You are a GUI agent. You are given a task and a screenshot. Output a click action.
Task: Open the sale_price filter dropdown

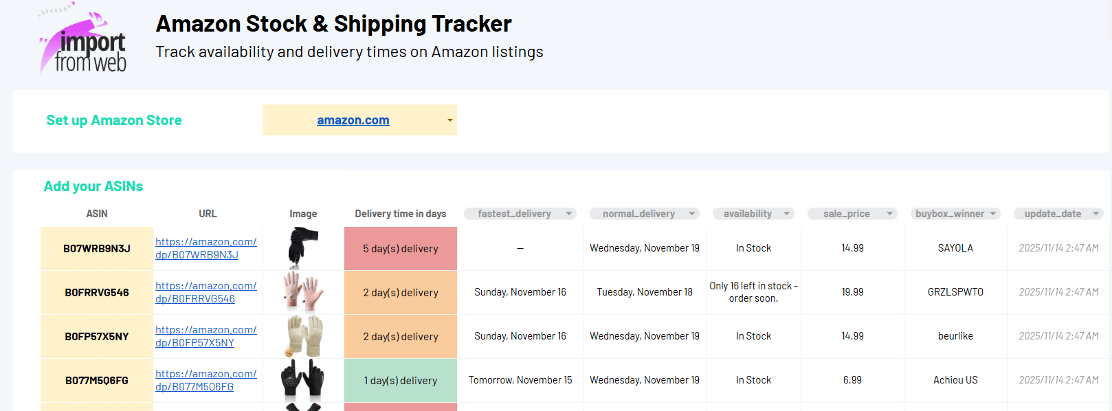tap(889, 214)
